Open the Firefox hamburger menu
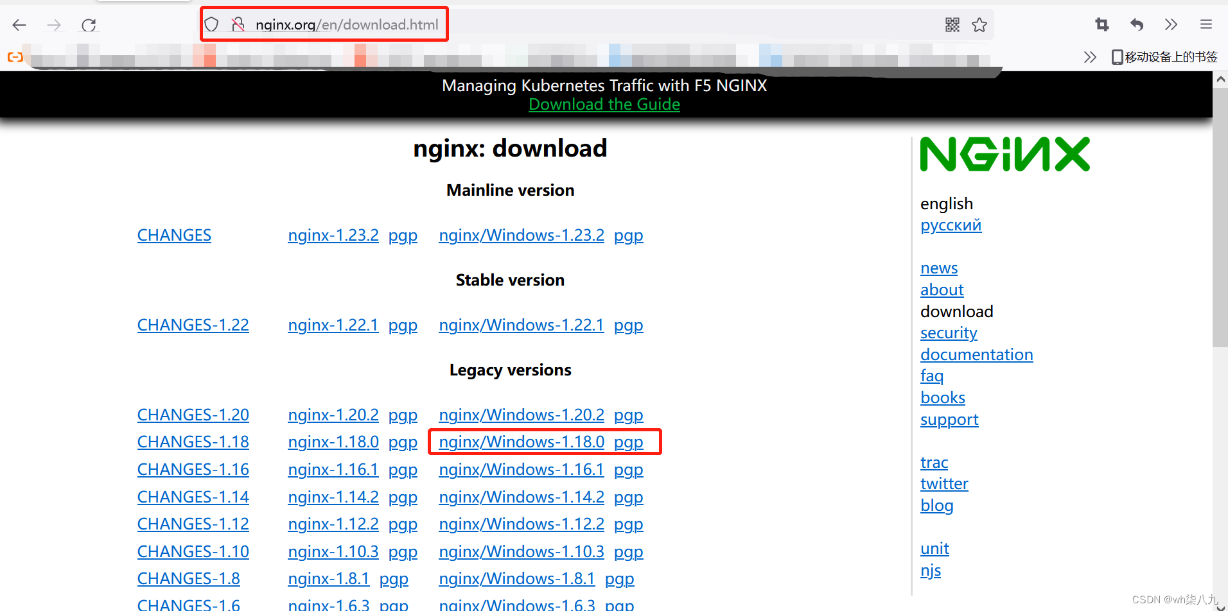The image size is (1228, 611). (1206, 24)
